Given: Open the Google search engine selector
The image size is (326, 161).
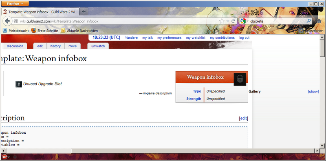Looking at the screenshot, I should pyautogui.click(x=244, y=21).
